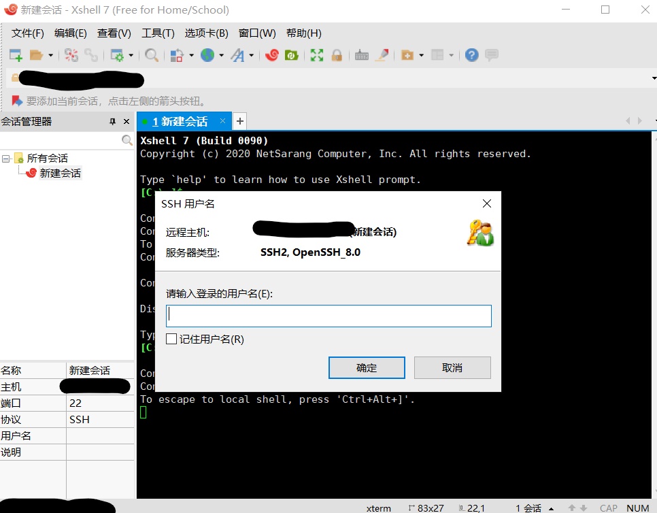Click the up triangle next to 1 会话
This screenshot has width=657, height=513.
point(551,509)
